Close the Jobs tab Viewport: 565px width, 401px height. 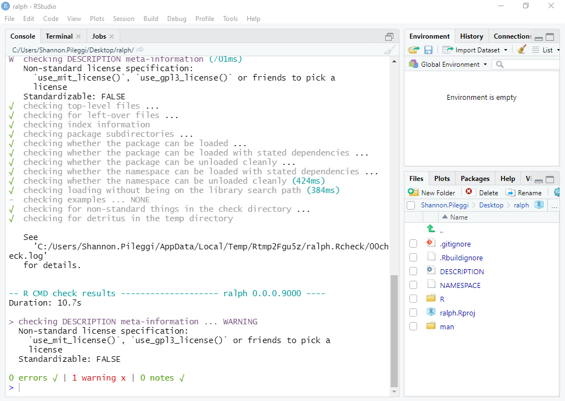click(x=111, y=36)
